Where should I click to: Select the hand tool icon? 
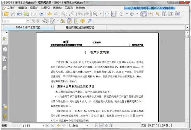(x=144, y=14)
